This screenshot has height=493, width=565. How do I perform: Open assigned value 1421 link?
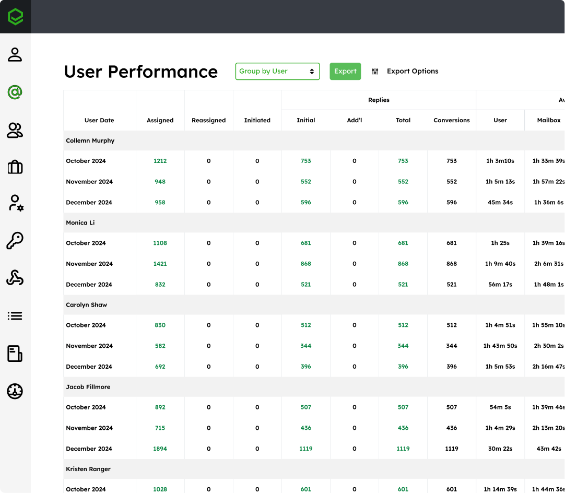160,264
